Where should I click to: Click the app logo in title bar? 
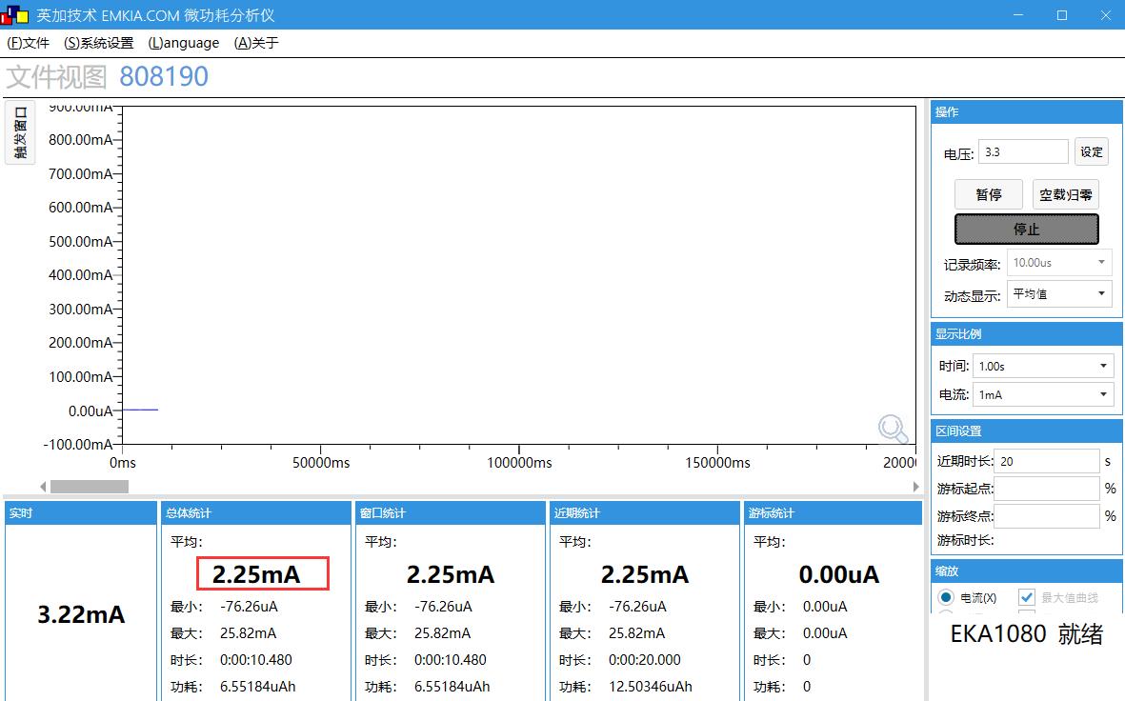pyautogui.click(x=17, y=15)
